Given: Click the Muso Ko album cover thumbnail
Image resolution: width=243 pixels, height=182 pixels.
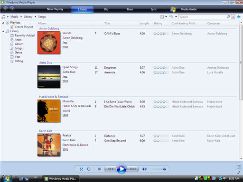Looking at the screenshot, I should pyautogui.click(x=49, y=111).
